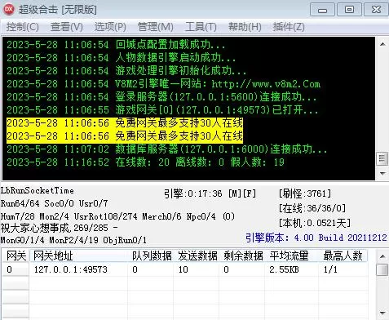
Task: Click the 网关地址 column header
Action: coord(78,256)
